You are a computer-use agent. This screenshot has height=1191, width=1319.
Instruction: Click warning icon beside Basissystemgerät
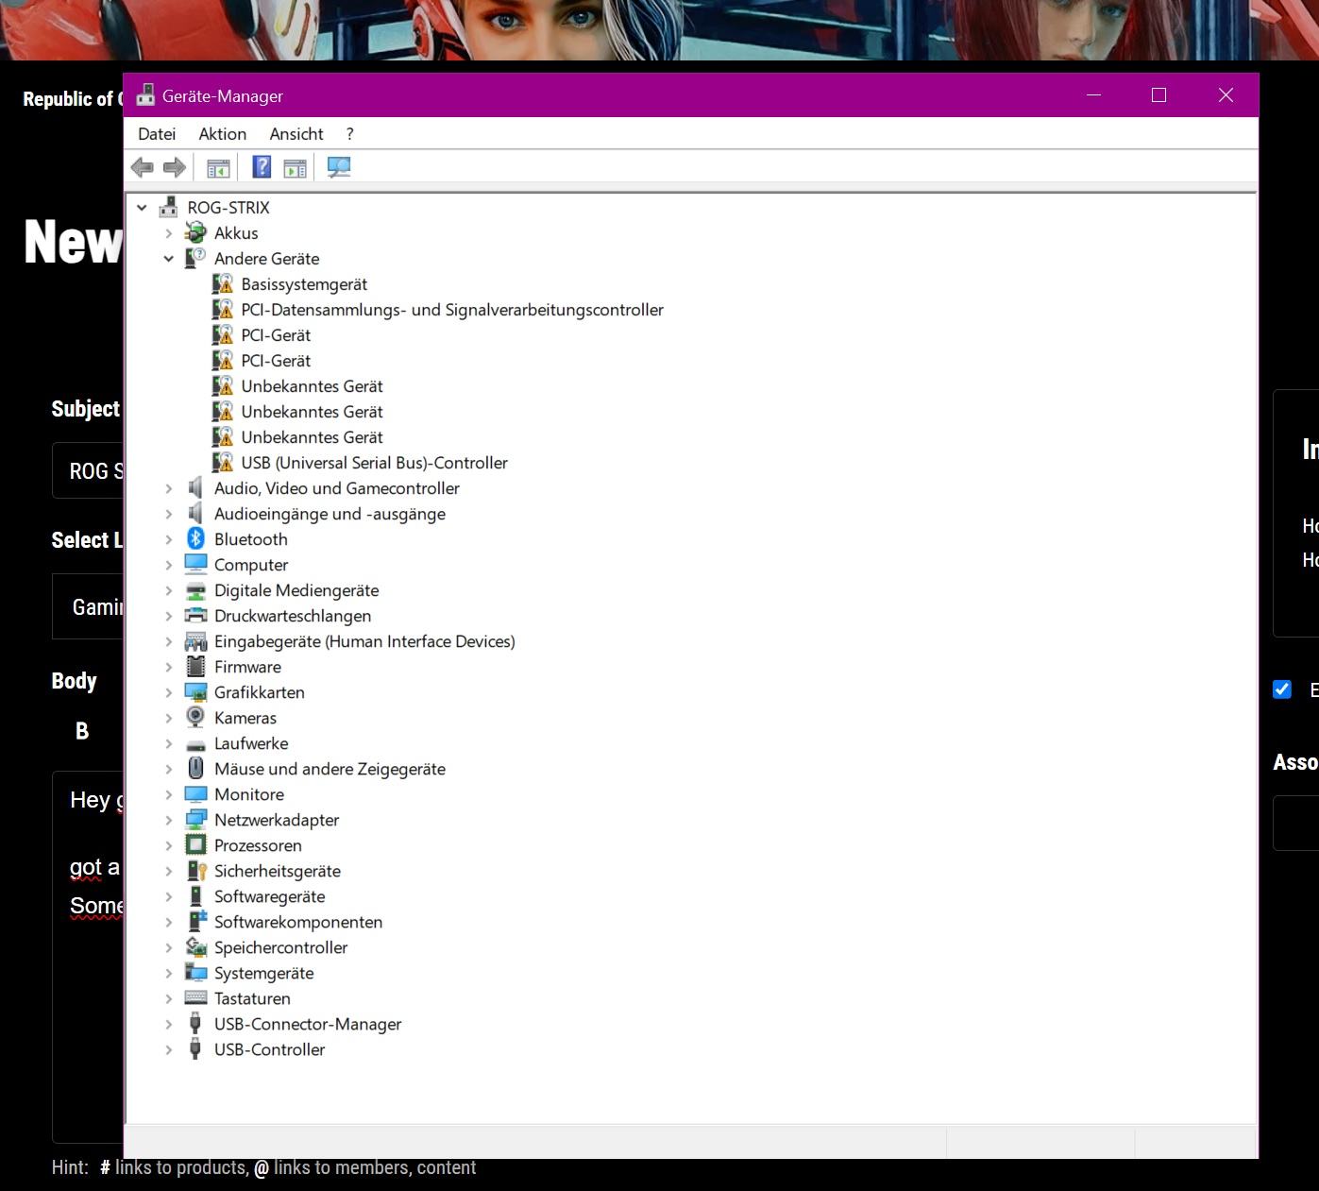[x=223, y=283]
